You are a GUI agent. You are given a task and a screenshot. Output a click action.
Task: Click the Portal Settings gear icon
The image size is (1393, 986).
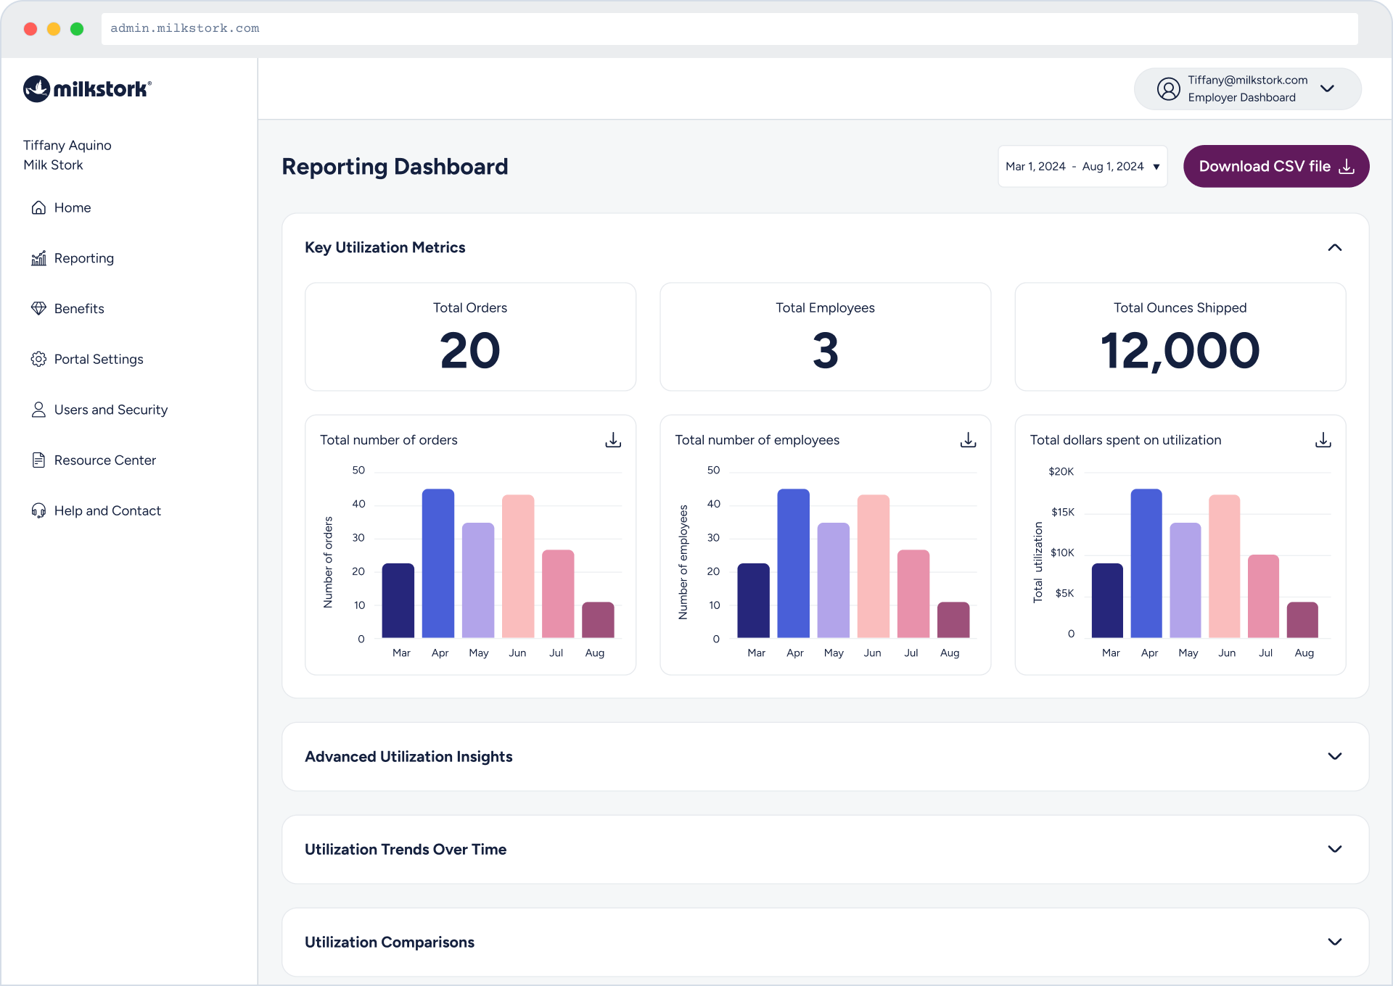click(38, 360)
